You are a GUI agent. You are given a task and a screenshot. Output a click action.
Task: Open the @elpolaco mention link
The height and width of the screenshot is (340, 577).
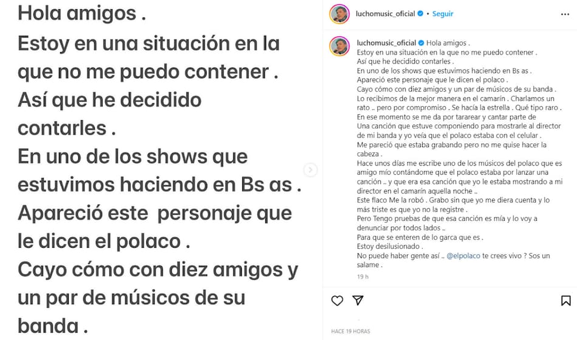463,256
